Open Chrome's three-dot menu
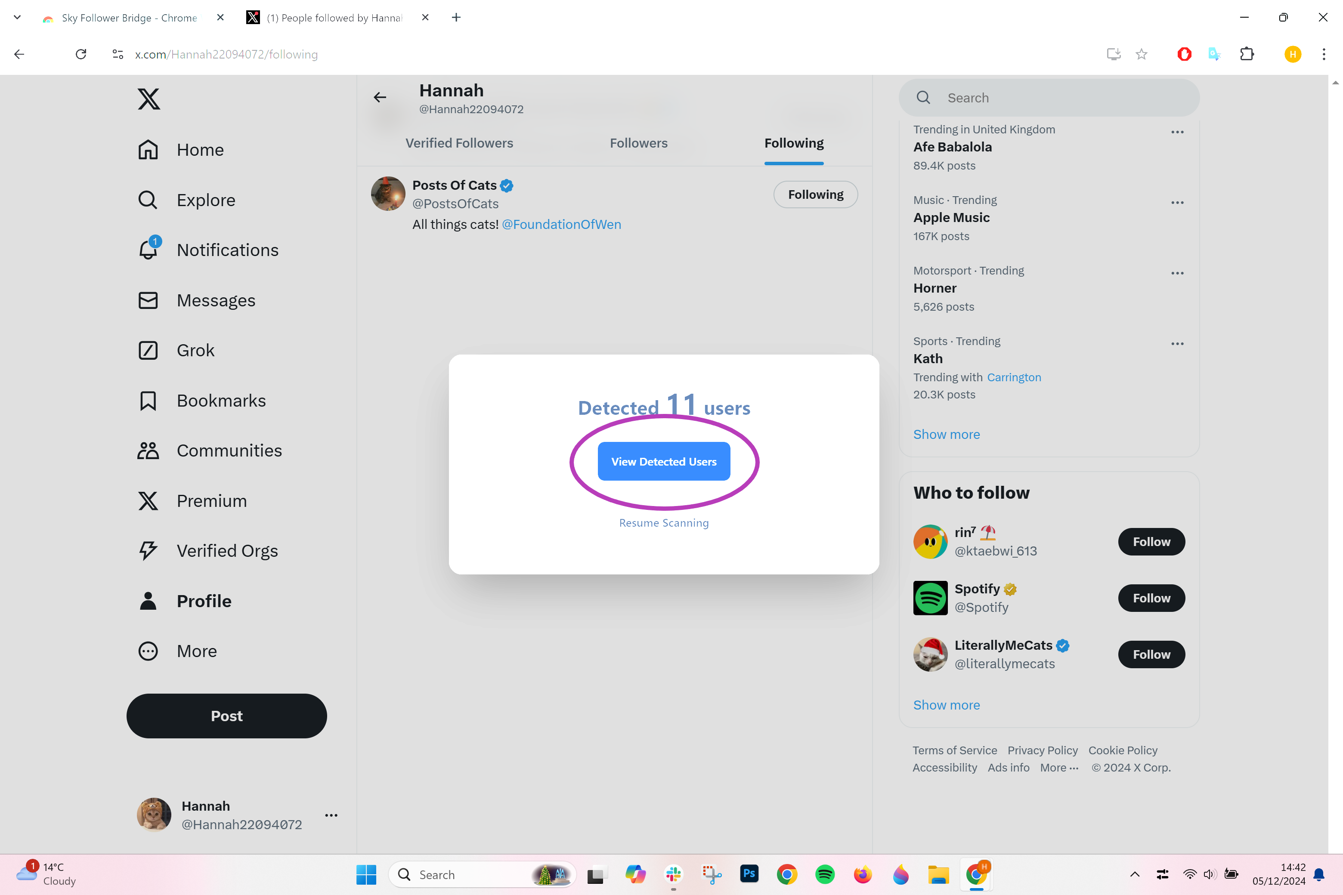The image size is (1343, 895). (x=1324, y=54)
